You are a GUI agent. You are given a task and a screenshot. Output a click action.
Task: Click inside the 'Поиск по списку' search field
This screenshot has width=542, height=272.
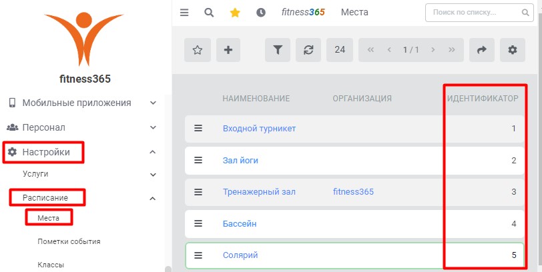pos(479,13)
